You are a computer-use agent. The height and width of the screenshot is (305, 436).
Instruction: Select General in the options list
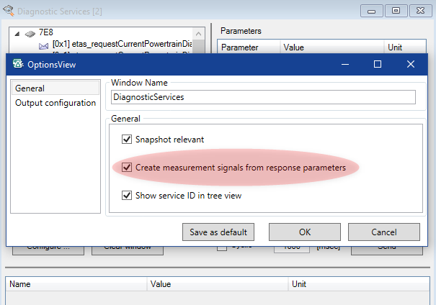point(30,88)
